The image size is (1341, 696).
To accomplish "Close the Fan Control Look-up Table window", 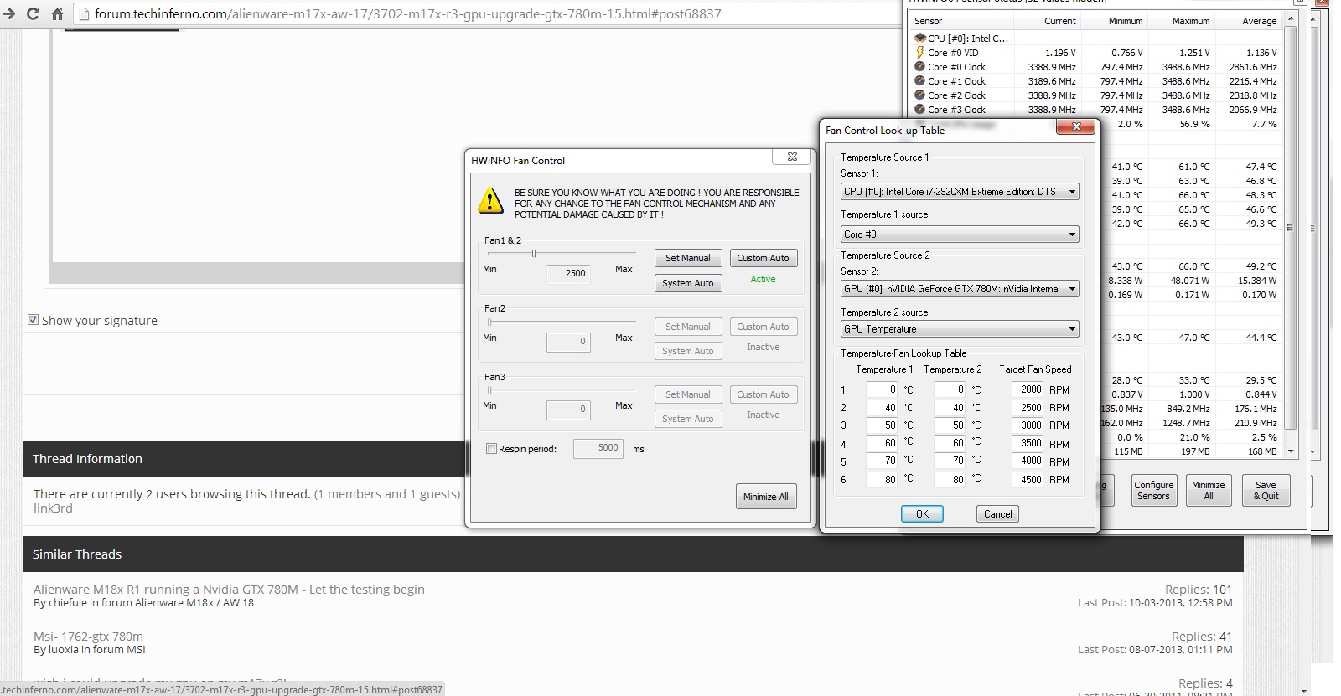I will pos(1075,126).
